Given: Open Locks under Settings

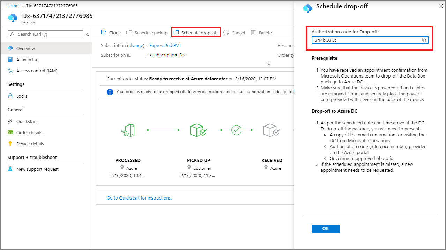Looking at the screenshot, I should pyautogui.click(x=22, y=96).
